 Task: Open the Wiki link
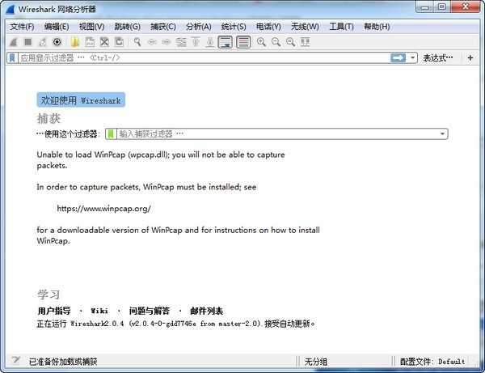point(99,311)
